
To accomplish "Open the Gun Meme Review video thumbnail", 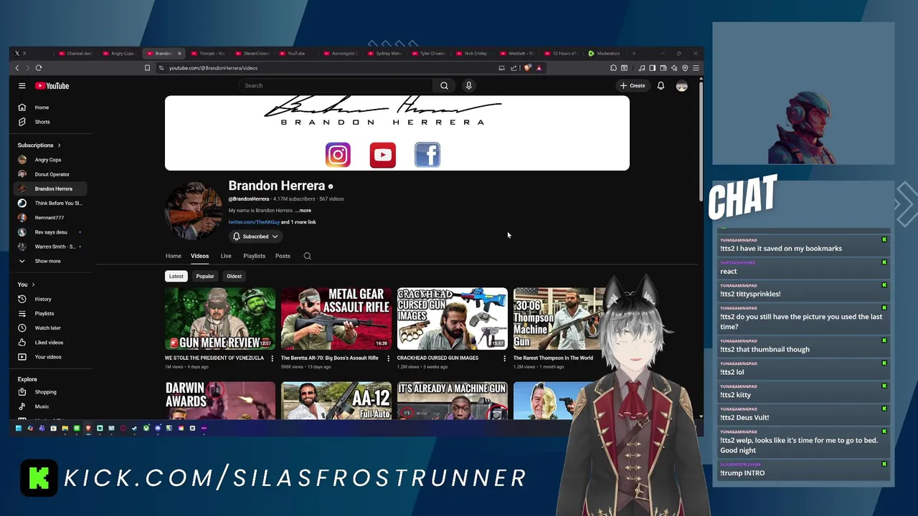I will (220, 319).
